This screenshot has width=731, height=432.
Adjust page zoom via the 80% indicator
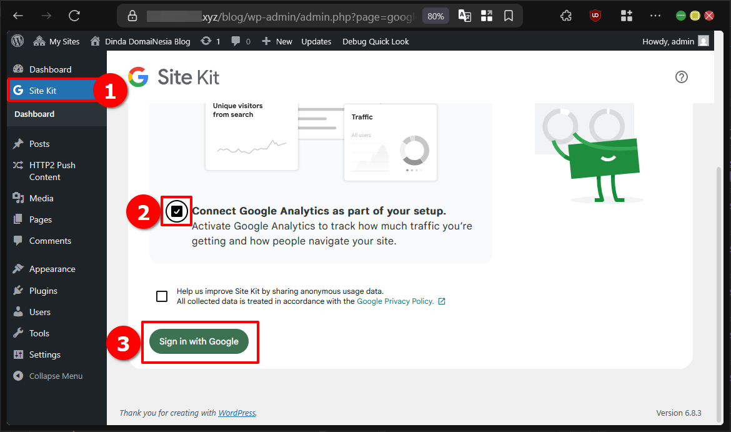[435, 16]
